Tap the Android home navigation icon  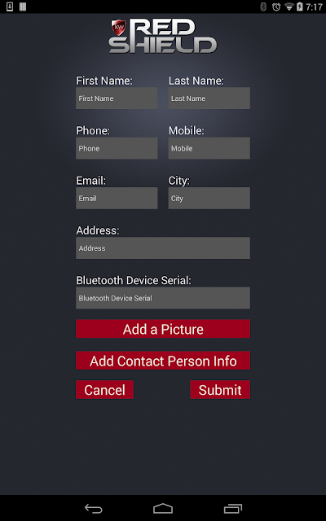[x=163, y=508]
